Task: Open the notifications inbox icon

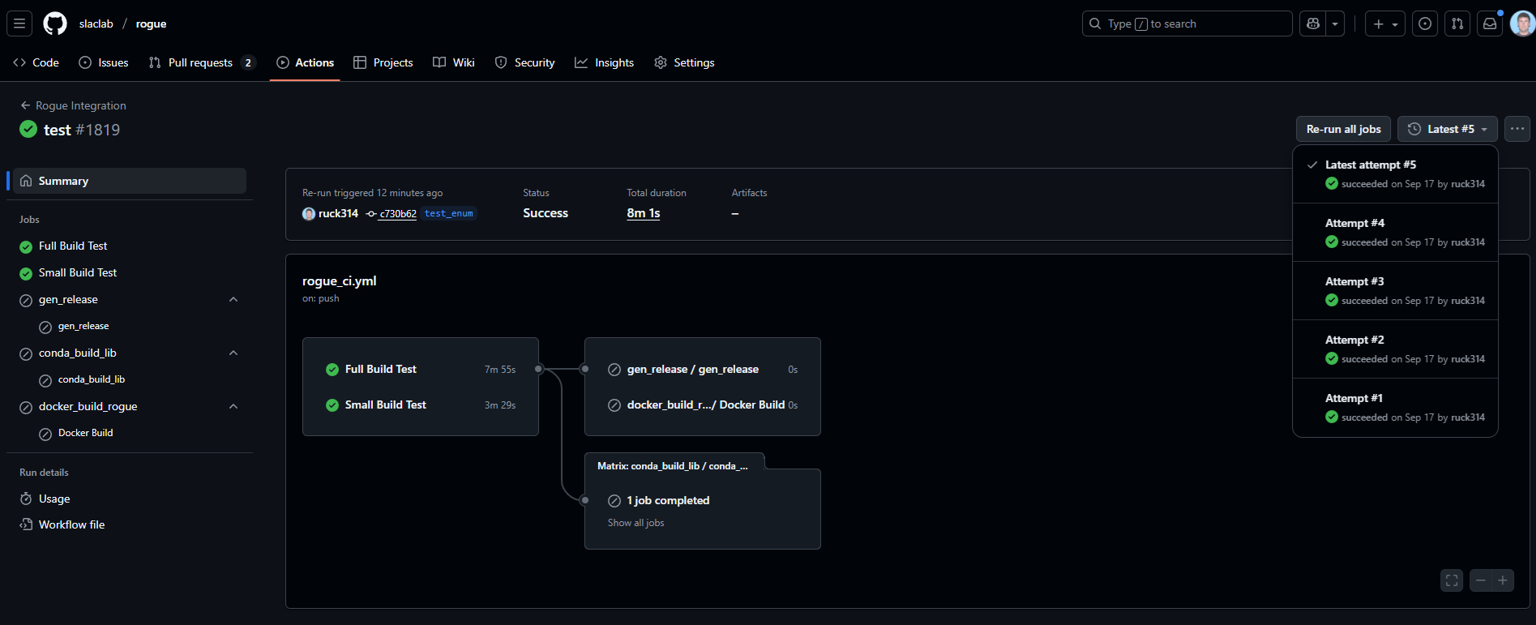Action: pyautogui.click(x=1490, y=24)
